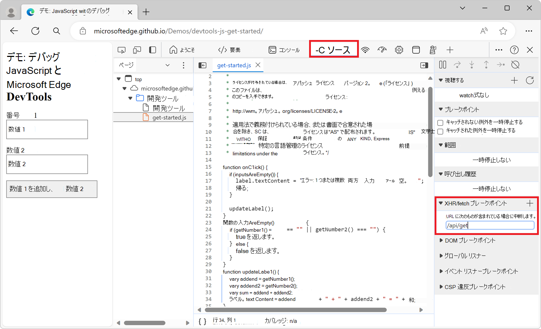Open the ページ panel dropdown arrow
The height and width of the screenshot is (329, 541).
point(167,65)
